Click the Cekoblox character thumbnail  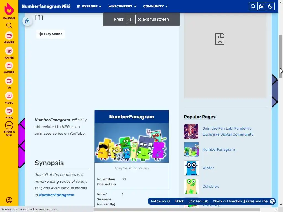pyautogui.click(x=191, y=186)
